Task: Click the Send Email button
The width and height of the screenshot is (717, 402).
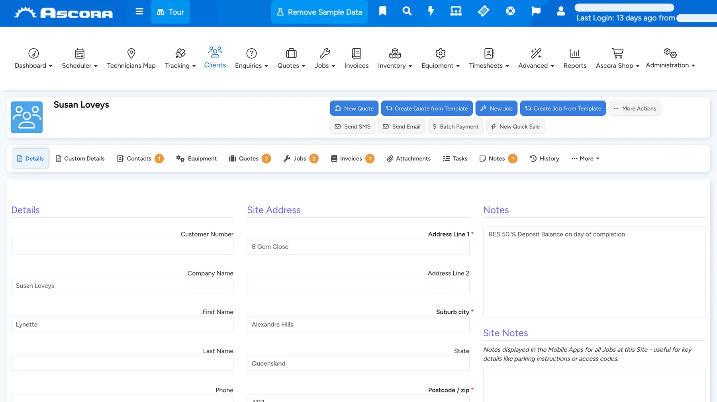Action: coord(402,126)
